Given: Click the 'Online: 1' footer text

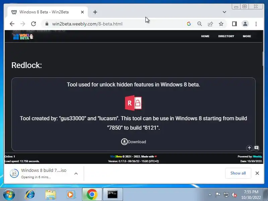Looking at the screenshot, I should tap(10, 156).
